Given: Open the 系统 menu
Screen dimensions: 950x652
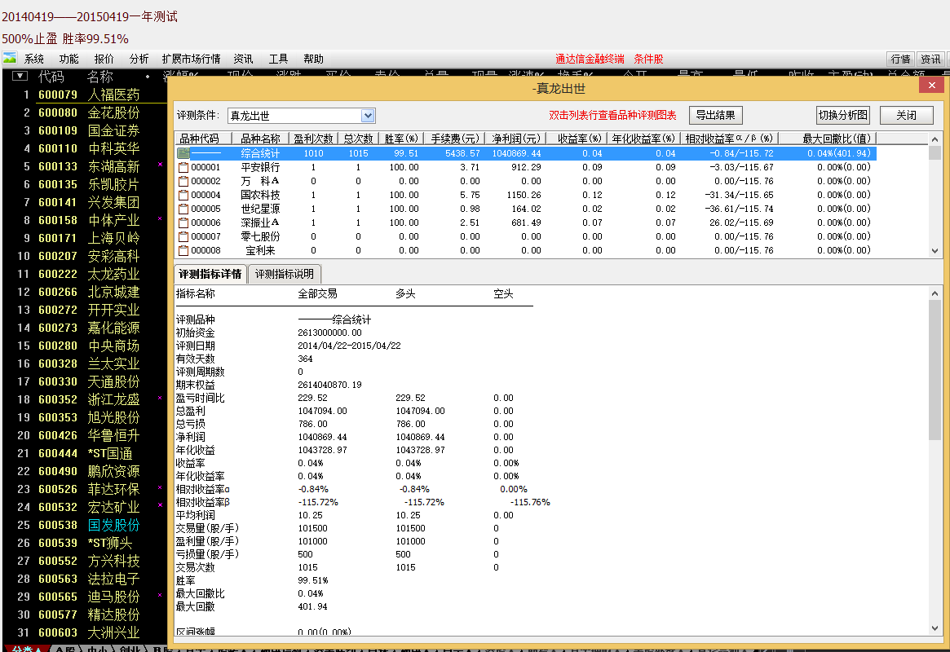Looking at the screenshot, I should coord(34,59).
